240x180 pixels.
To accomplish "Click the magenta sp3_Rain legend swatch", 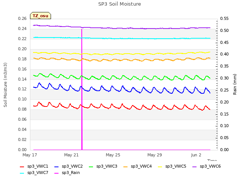I will [57, 173].
